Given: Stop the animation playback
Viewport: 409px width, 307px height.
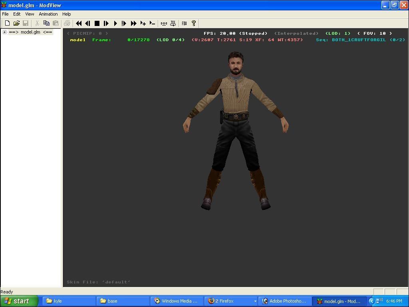Looking at the screenshot, I should click(x=97, y=24).
